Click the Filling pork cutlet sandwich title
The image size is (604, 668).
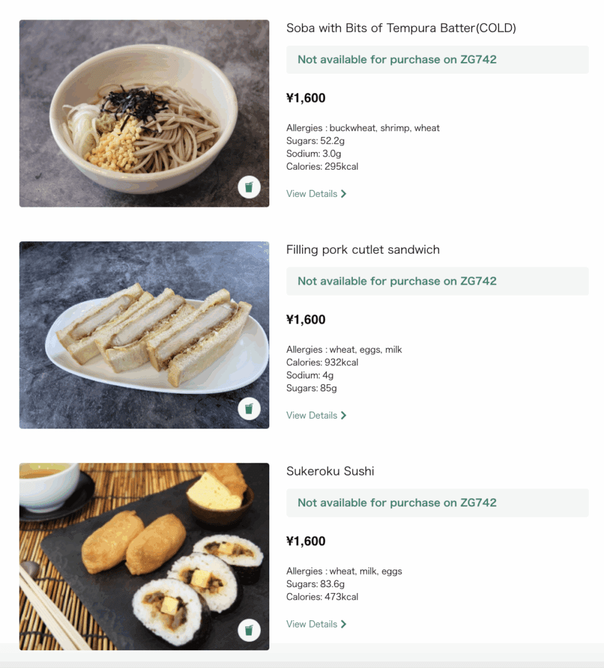[x=363, y=250]
